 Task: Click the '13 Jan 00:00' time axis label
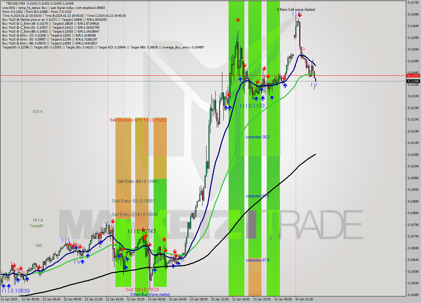coord(157,299)
